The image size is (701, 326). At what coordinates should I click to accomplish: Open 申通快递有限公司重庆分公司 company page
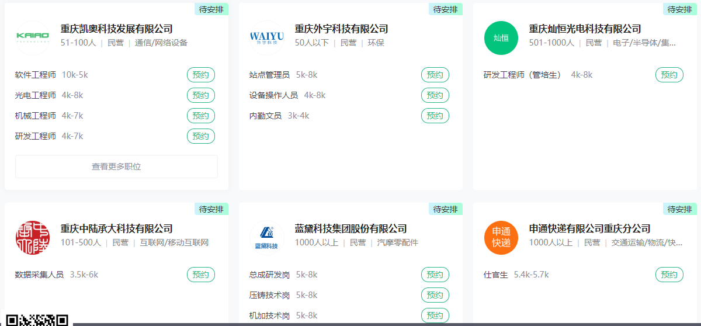589,228
